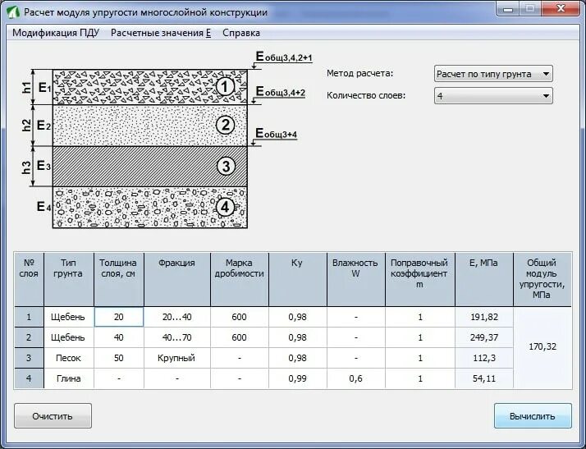This screenshot has width=586, height=449.
Task: Click Марка дробимости 600 in row 1
Action: 240,317
